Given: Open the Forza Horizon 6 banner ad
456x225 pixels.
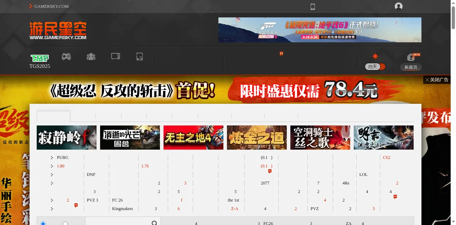Looking at the screenshot, I should pos(320,30).
